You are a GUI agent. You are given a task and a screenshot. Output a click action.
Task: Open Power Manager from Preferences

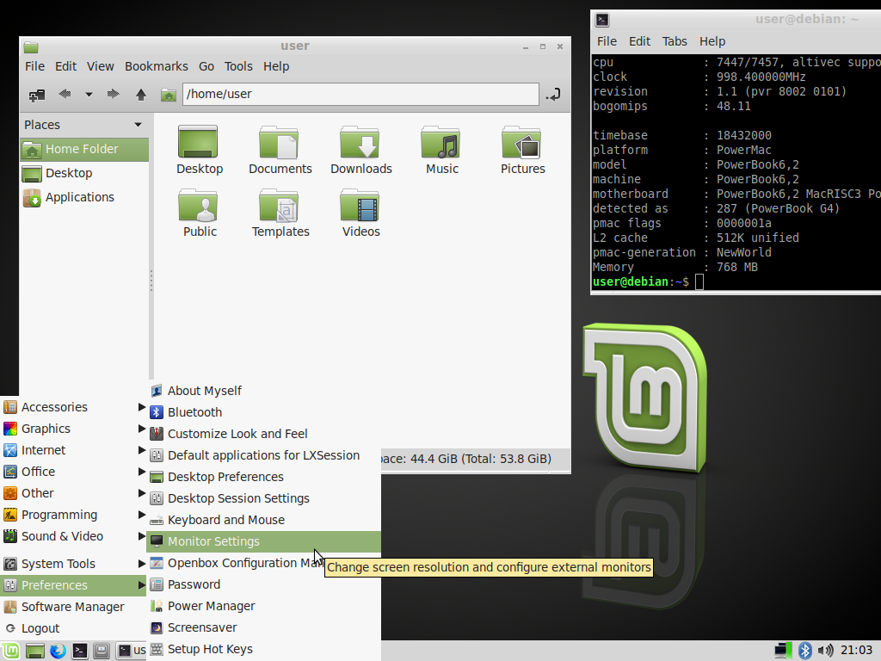click(263, 606)
